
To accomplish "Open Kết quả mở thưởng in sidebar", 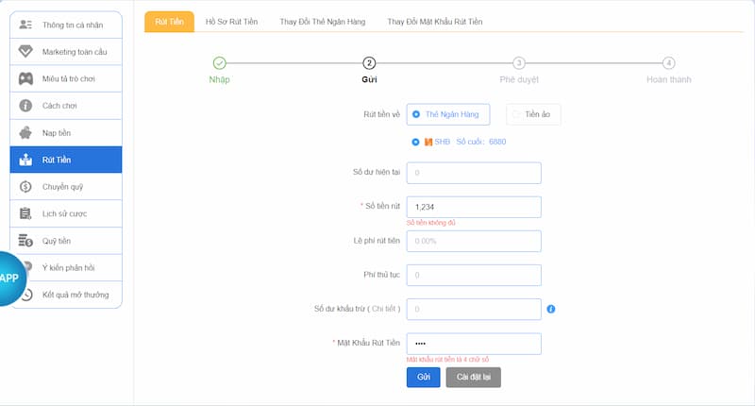I will [x=75, y=295].
